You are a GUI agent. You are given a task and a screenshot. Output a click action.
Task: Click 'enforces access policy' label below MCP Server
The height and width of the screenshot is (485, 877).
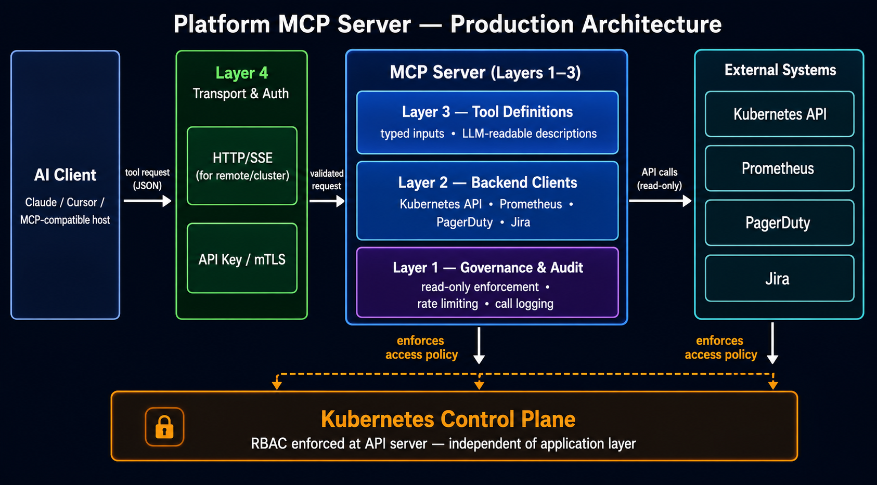[421, 347]
